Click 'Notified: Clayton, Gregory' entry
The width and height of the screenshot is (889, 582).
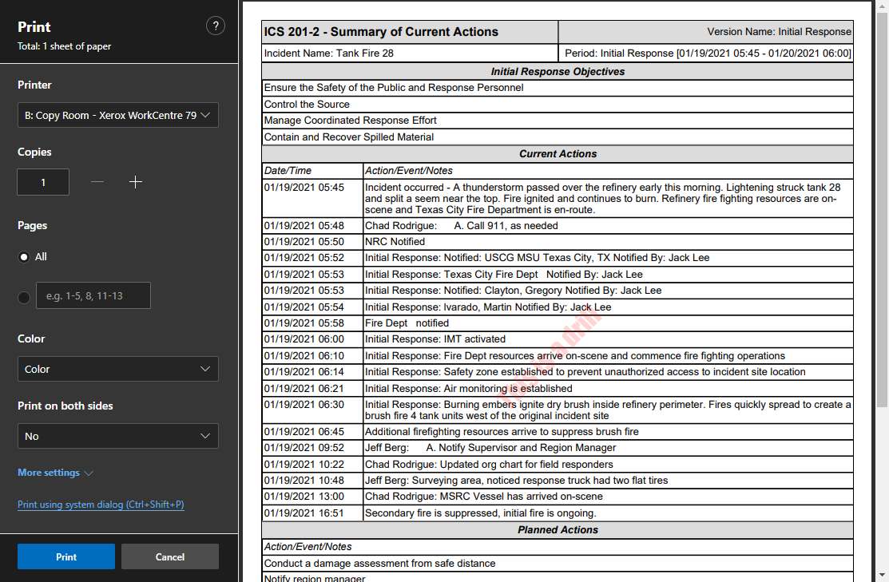(x=513, y=291)
